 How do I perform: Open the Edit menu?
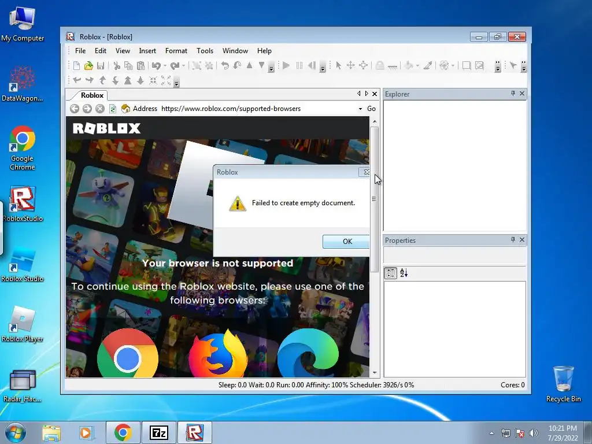tap(101, 51)
